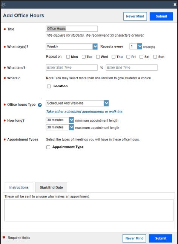Viewport: 178px width, 244px height.
Task: Open the Scheduled And Walk-Ins dropdown
Action: pos(77,103)
